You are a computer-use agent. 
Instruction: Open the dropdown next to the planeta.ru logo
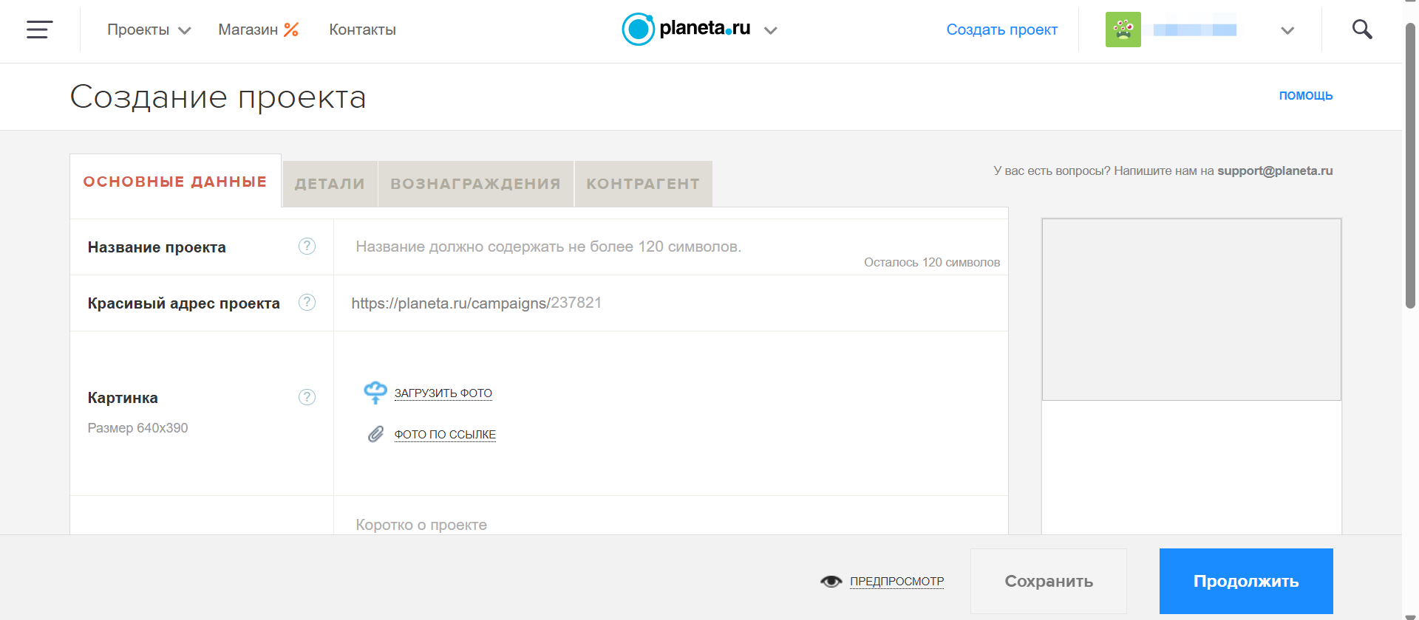click(771, 31)
